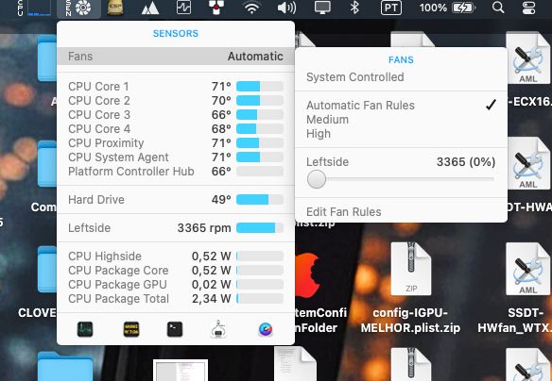Expand the Fans Automatic row
Viewport: 552px width, 381px height.
[x=176, y=57]
